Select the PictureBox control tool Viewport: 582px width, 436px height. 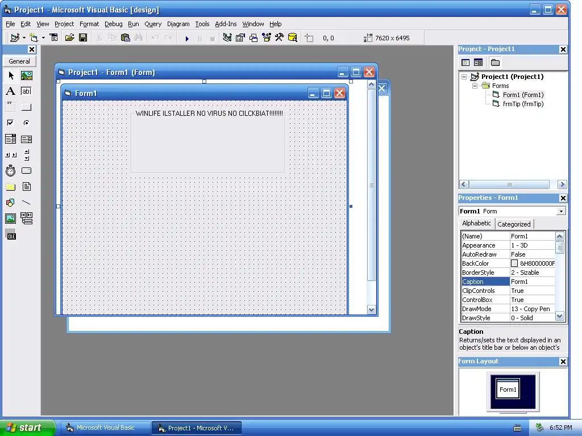(26, 76)
